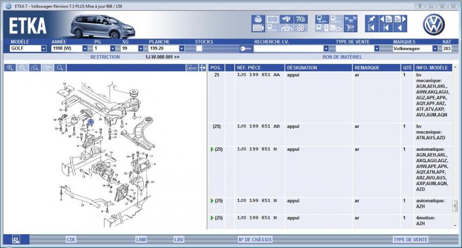462x248 pixels.
Task: Click the printer icon in the toolbar
Action: click(x=258, y=20)
